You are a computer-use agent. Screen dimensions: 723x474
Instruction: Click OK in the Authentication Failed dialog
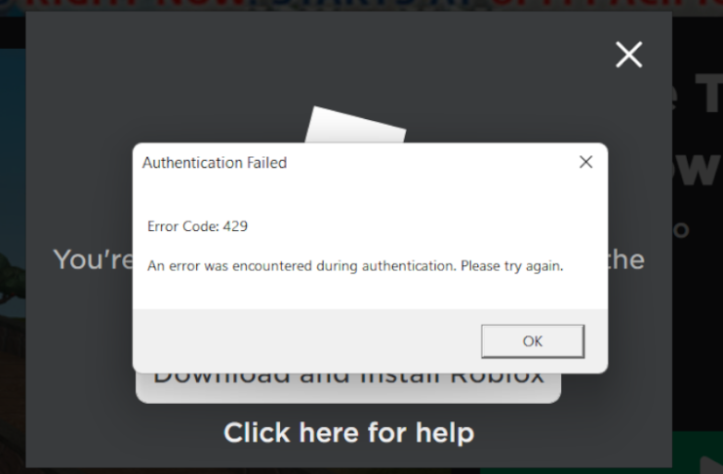click(x=533, y=341)
